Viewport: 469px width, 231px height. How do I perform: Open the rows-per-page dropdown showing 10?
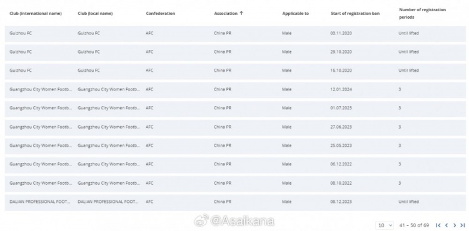point(385,225)
